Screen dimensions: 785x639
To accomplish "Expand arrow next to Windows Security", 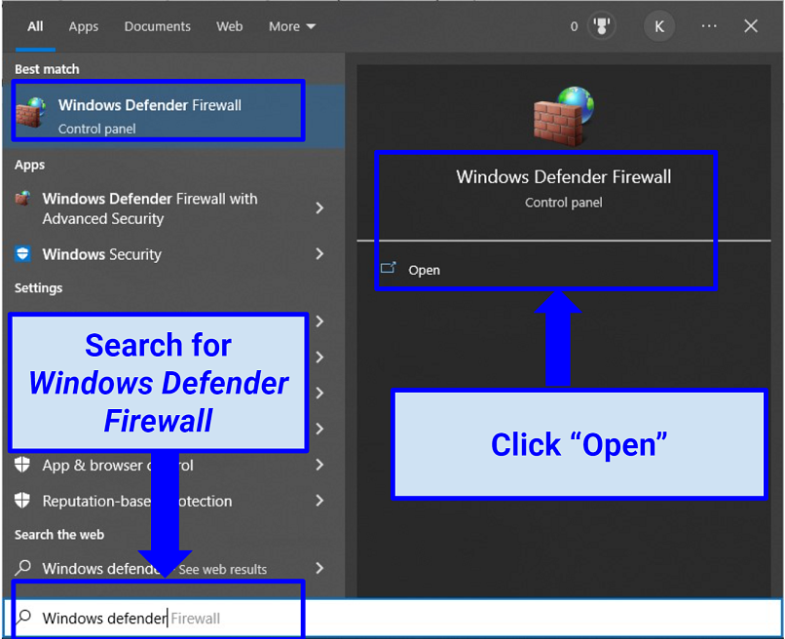I will click(x=319, y=254).
